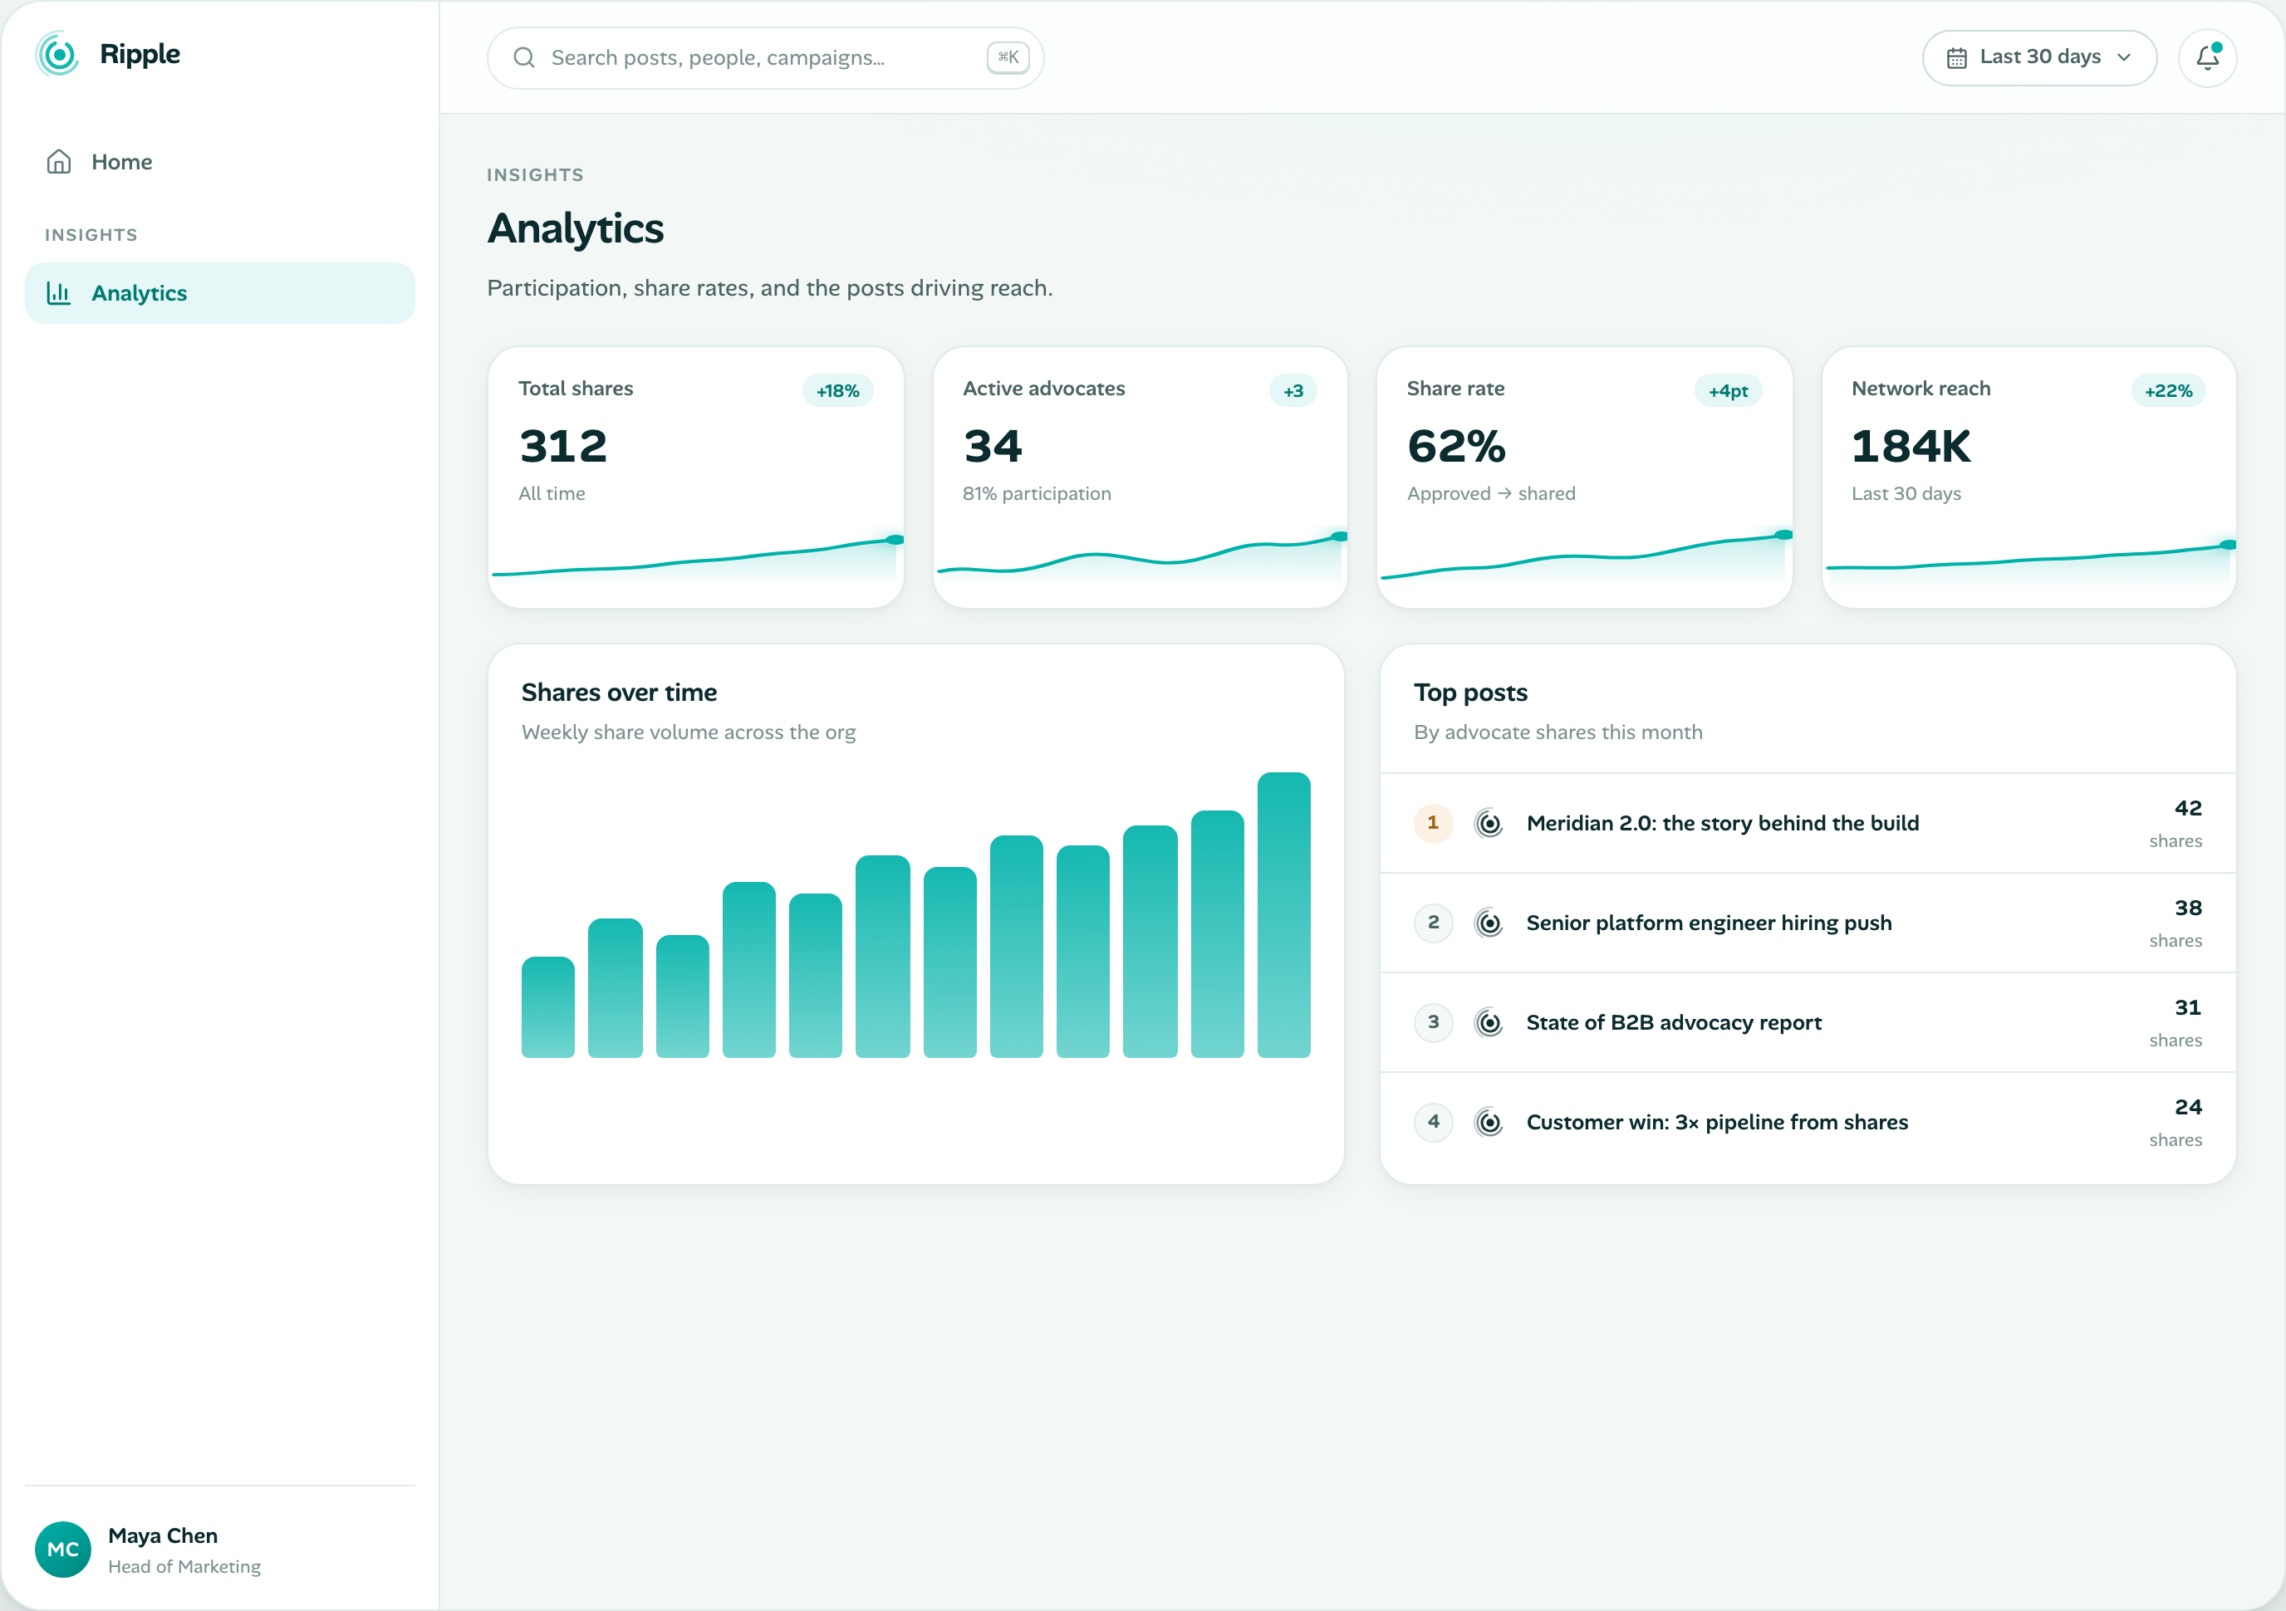2286x1611 pixels.
Task: Click the Top posts heading
Action: [x=1470, y=693]
